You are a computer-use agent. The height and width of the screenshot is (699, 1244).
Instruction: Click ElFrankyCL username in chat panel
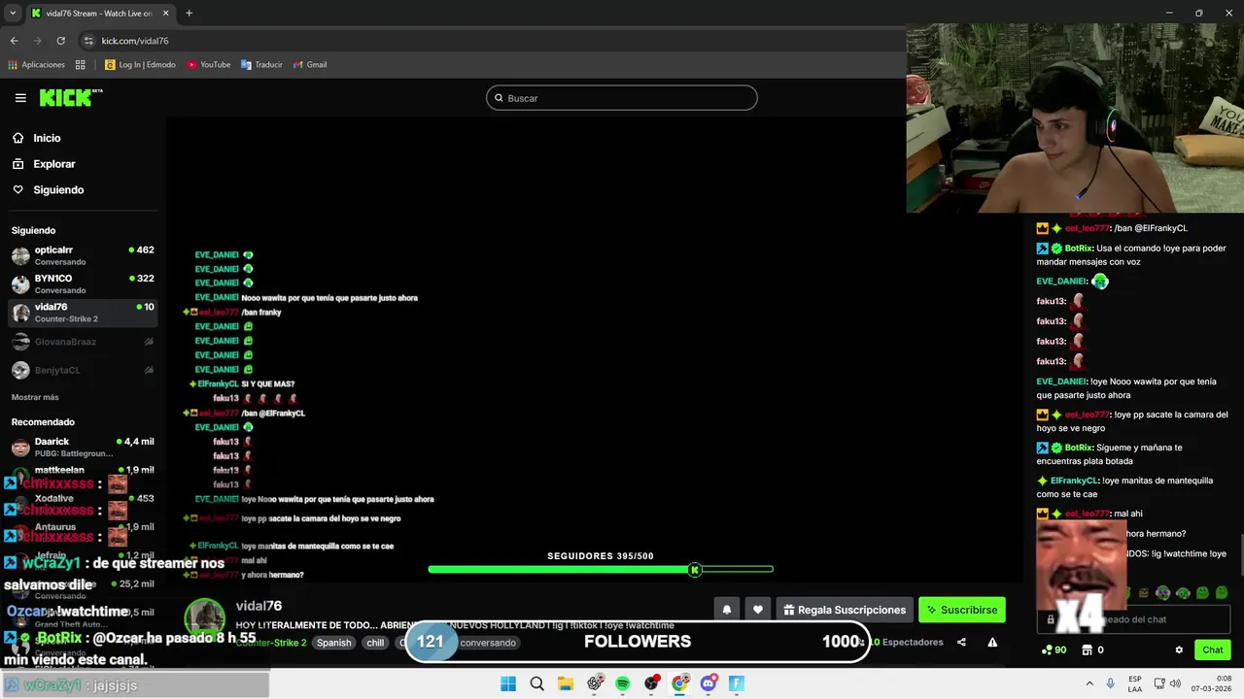(1075, 481)
